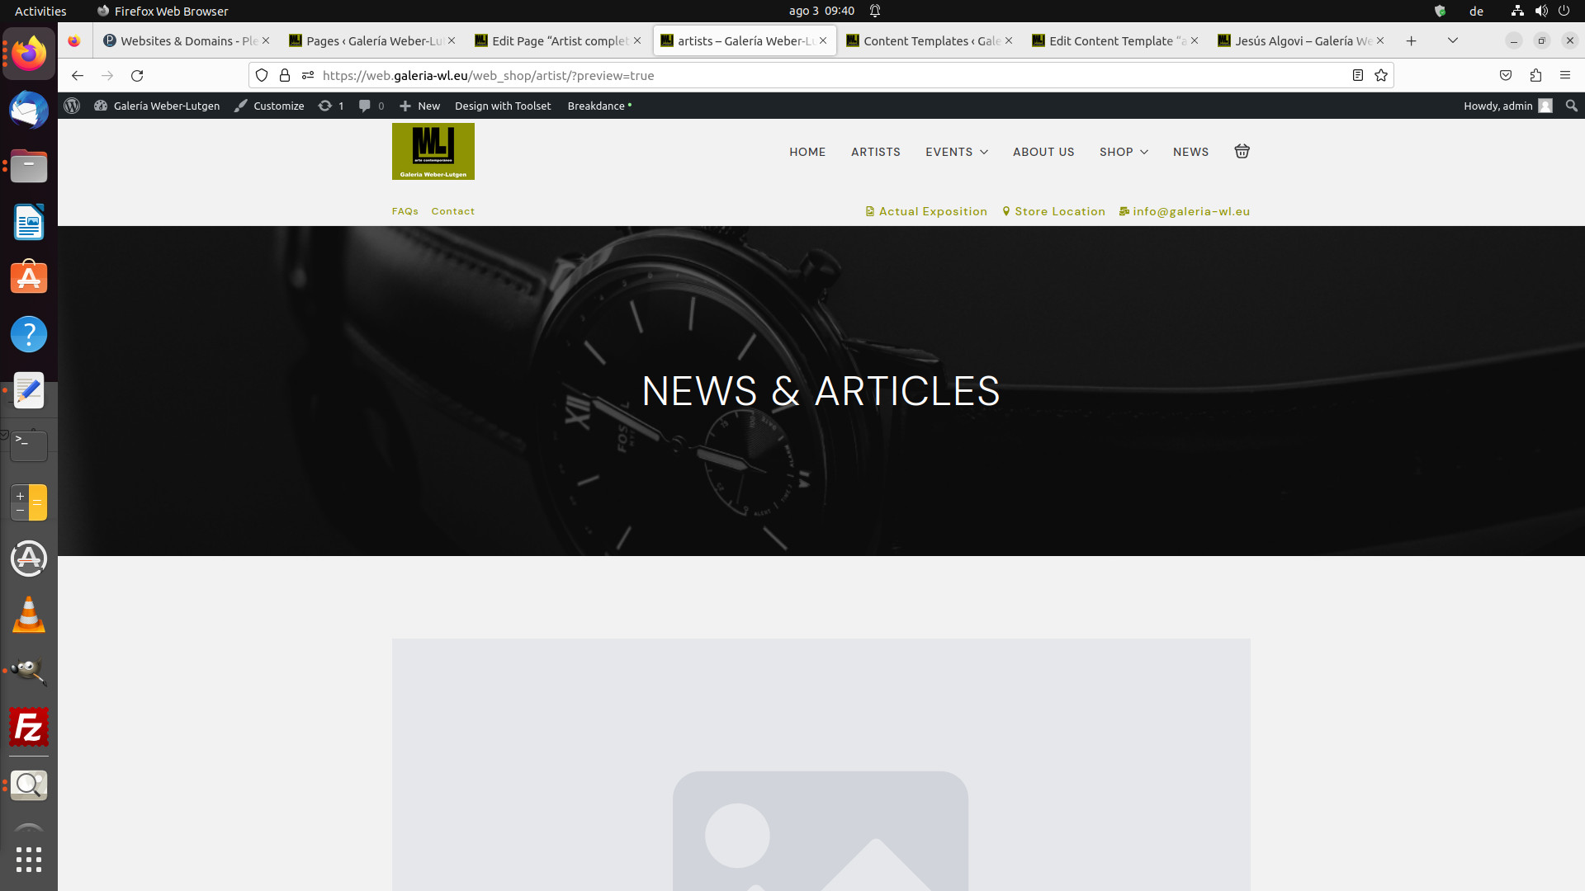View the Actual Exposition link
The image size is (1585, 891).
pos(926,211)
